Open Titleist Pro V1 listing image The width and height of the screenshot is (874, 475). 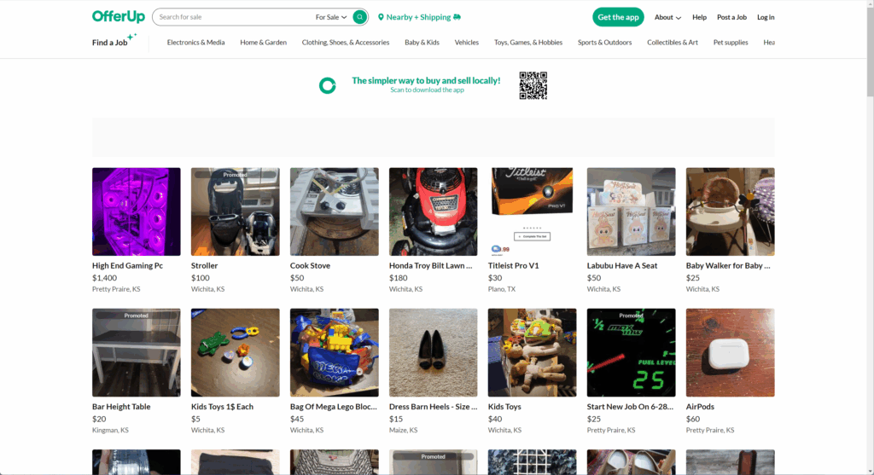point(532,211)
